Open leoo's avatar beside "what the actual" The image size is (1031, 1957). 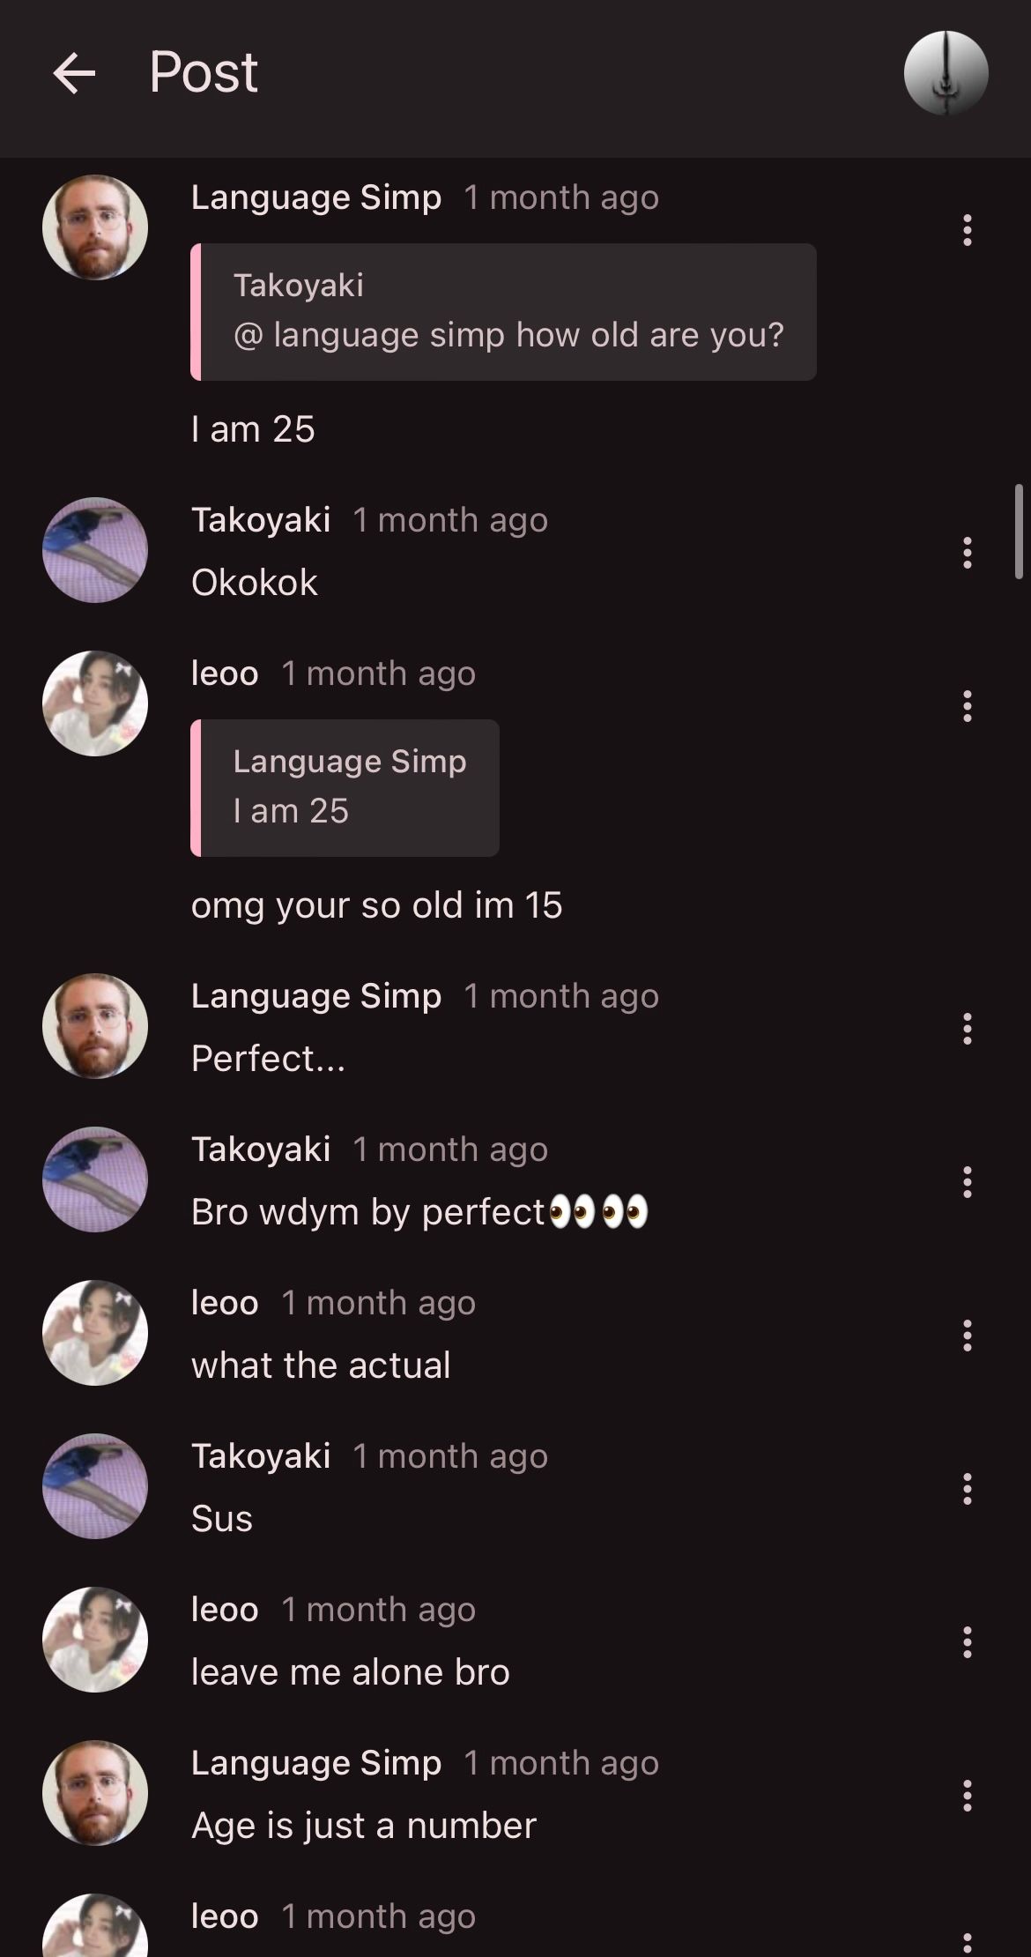pos(95,1333)
